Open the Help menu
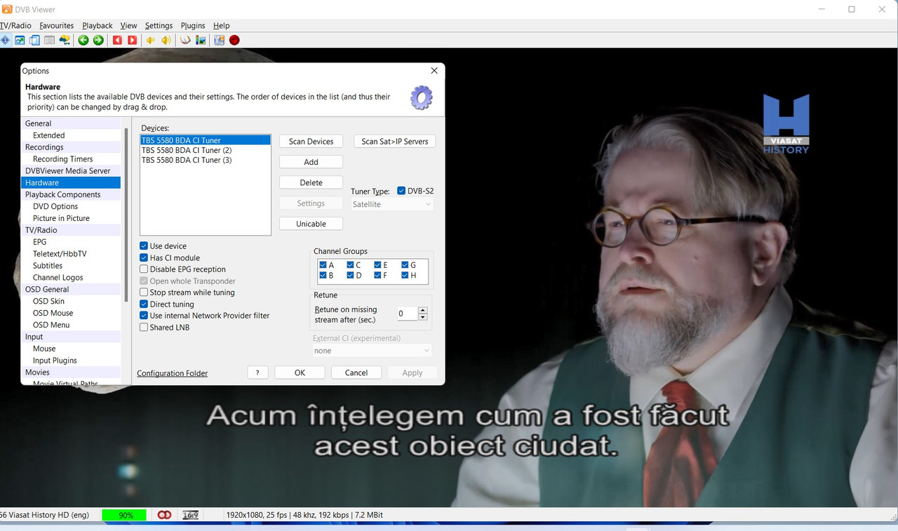The image size is (898, 531). click(221, 25)
